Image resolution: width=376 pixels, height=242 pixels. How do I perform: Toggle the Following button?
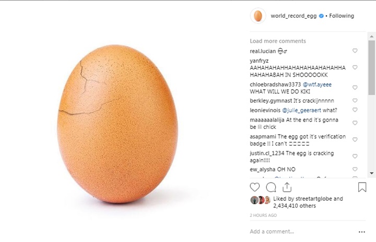tap(342, 16)
